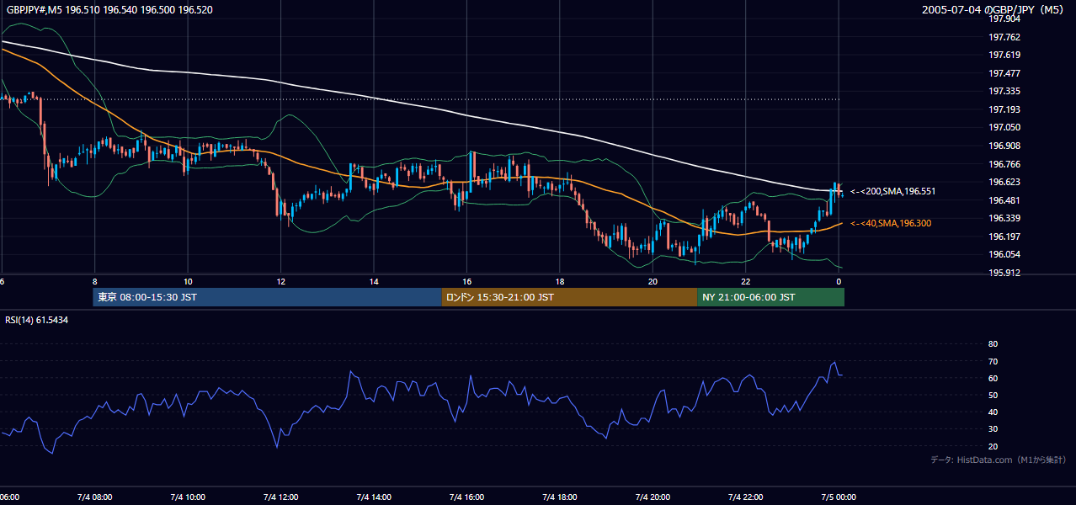Click the 東京 08:00-15:30 JST session bar
Image resolution: width=1076 pixels, height=505 pixels.
pos(267,297)
